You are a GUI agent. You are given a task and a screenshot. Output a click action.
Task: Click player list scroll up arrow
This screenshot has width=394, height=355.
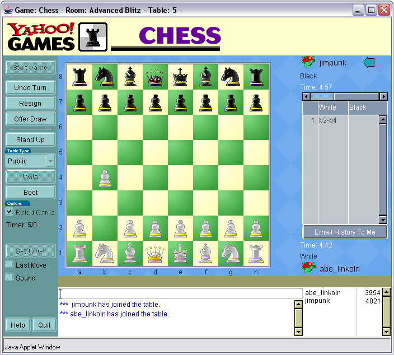tap(386, 292)
